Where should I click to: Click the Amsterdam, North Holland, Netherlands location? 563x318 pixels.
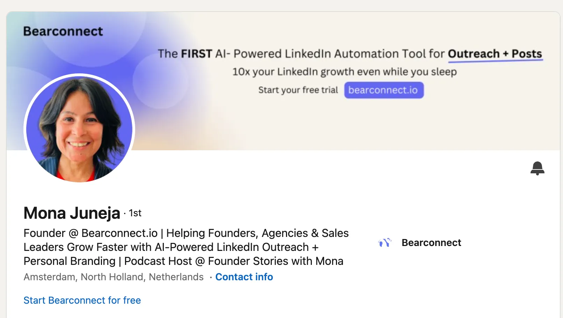(x=114, y=277)
